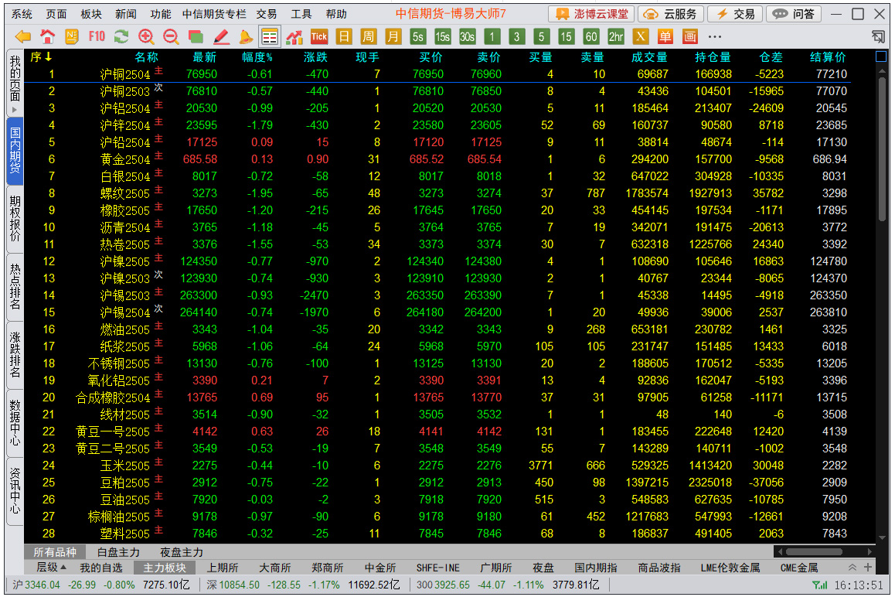Image resolution: width=895 pixels, height=597 pixels.
Task: Open the 系统 menu
Action: pyautogui.click(x=22, y=14)
